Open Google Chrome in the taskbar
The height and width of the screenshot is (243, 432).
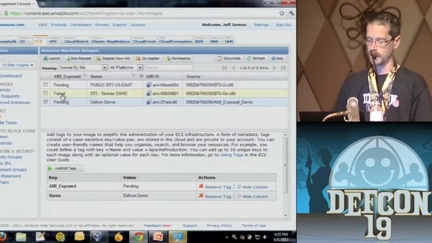138,237
